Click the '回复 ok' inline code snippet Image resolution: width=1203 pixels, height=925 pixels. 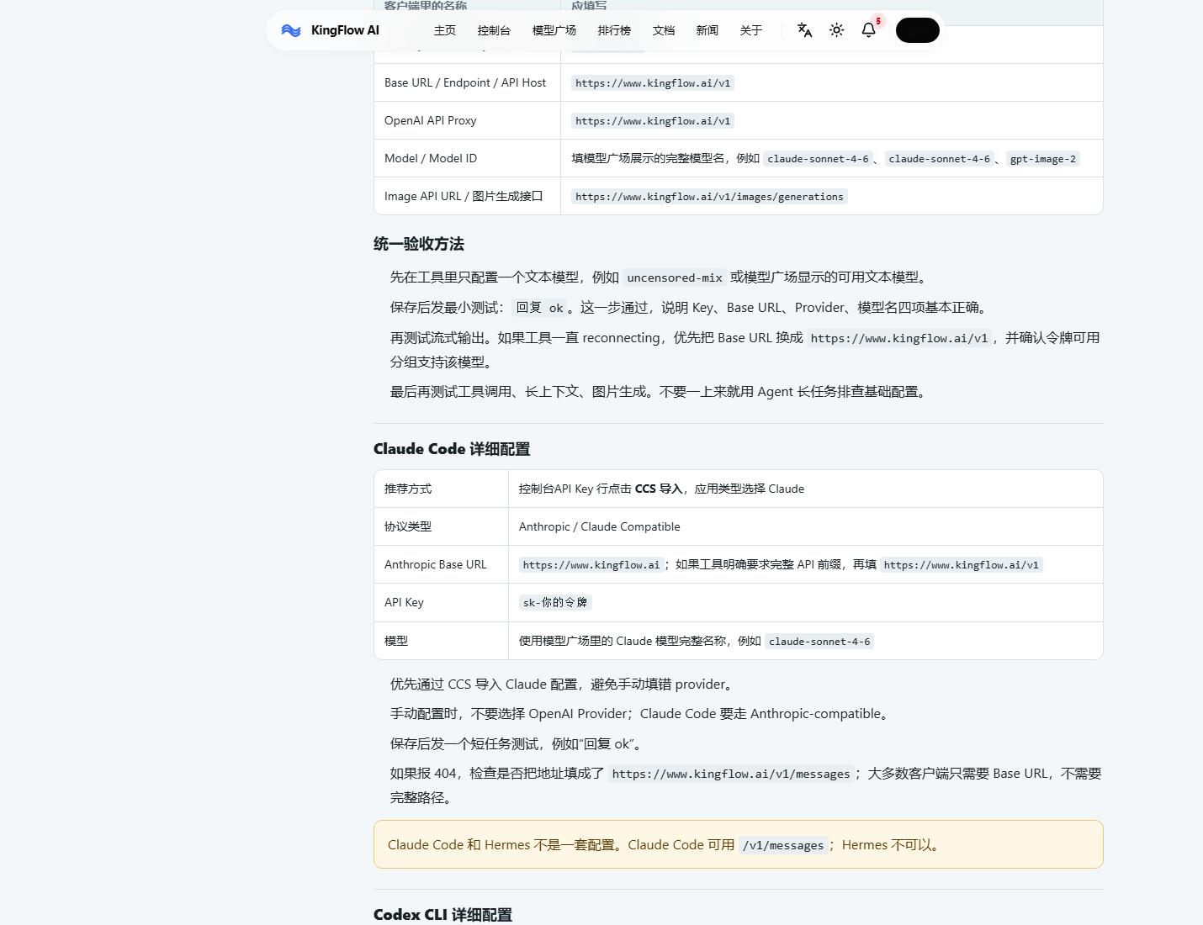pos(539,308)
